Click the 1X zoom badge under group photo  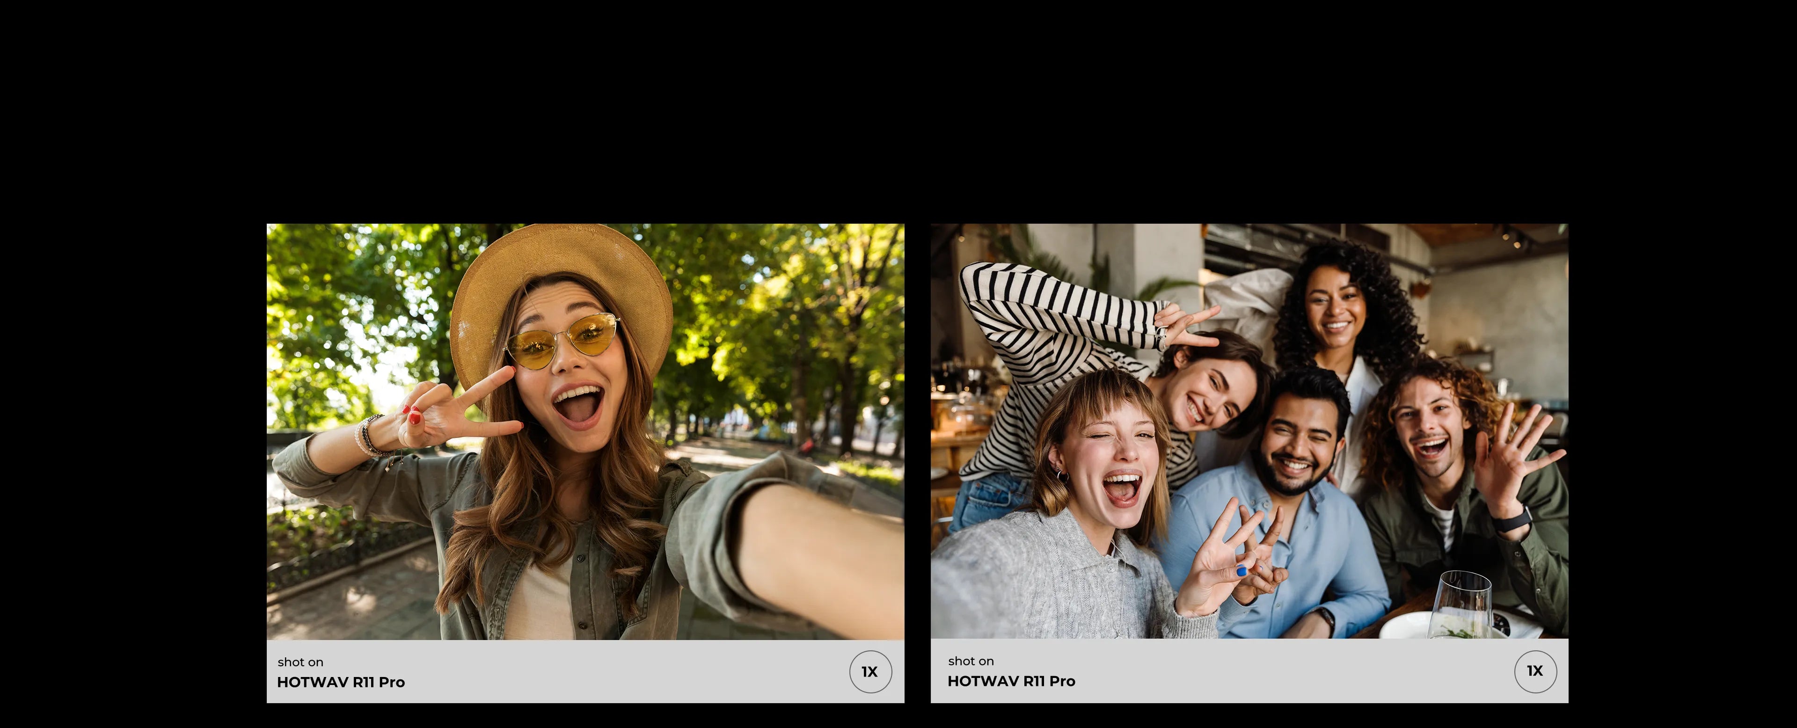pos(1535,671)
